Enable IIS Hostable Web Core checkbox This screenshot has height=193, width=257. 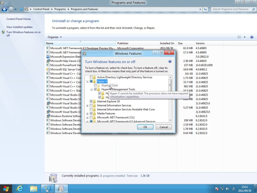(x=91, y=109)
